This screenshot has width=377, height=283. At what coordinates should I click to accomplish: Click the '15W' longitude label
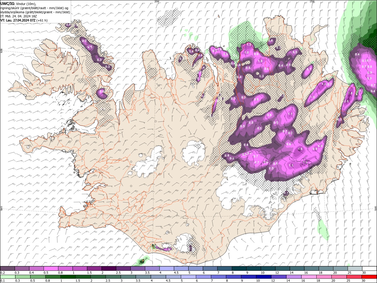click(312, 1)
